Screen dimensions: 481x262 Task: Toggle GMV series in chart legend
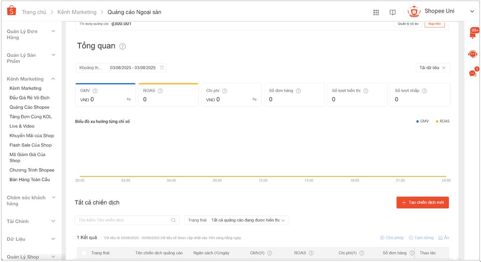(422, 121)
